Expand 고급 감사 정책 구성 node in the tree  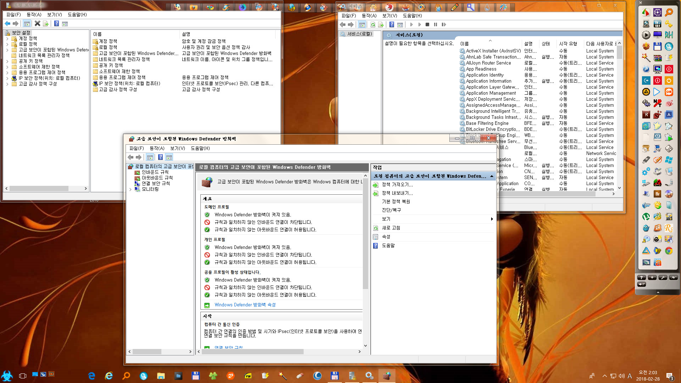[x=7, y=84]
